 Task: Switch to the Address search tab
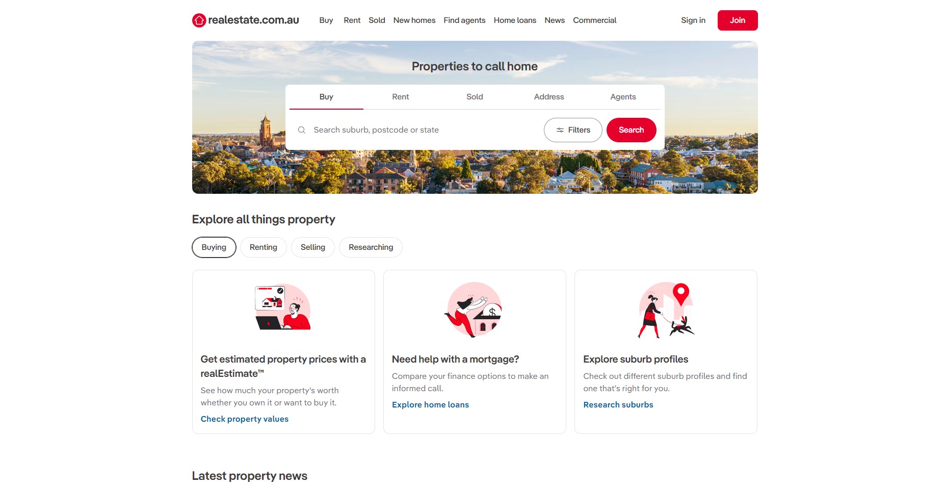(x=549, y=97)
